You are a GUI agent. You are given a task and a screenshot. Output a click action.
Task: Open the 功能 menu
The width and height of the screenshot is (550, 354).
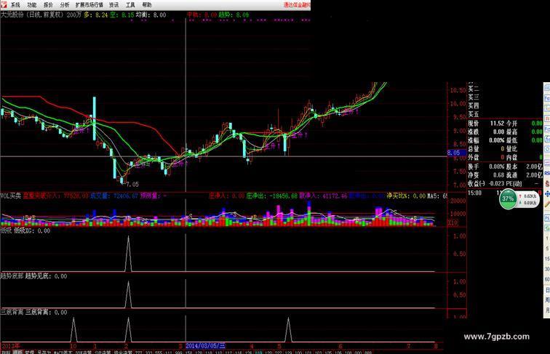[32, 5]
